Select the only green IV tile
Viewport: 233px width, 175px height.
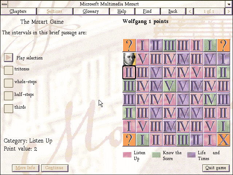[x=210, y=99]
